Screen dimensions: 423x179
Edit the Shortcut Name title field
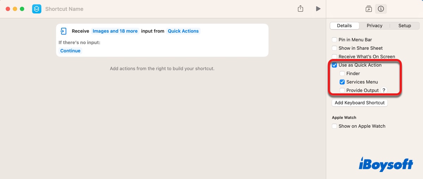click(x=65, y=9)
